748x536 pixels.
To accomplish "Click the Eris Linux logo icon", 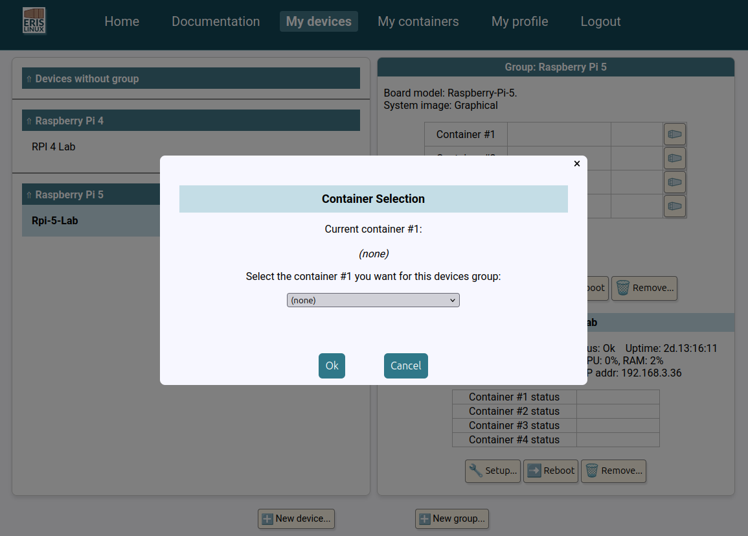I will click(x=34, y=21).
